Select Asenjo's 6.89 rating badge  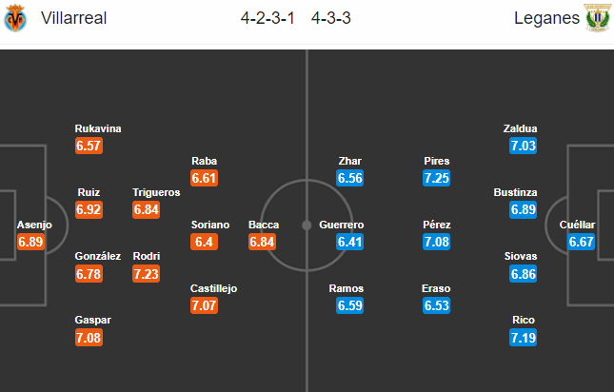(31, 243)
